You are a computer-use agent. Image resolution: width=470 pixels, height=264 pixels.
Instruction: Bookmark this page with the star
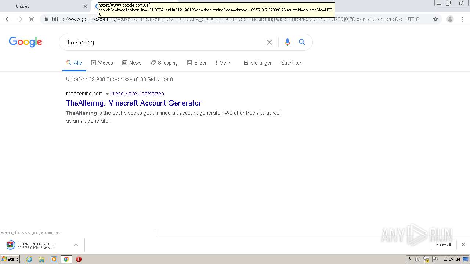(435, 19)
